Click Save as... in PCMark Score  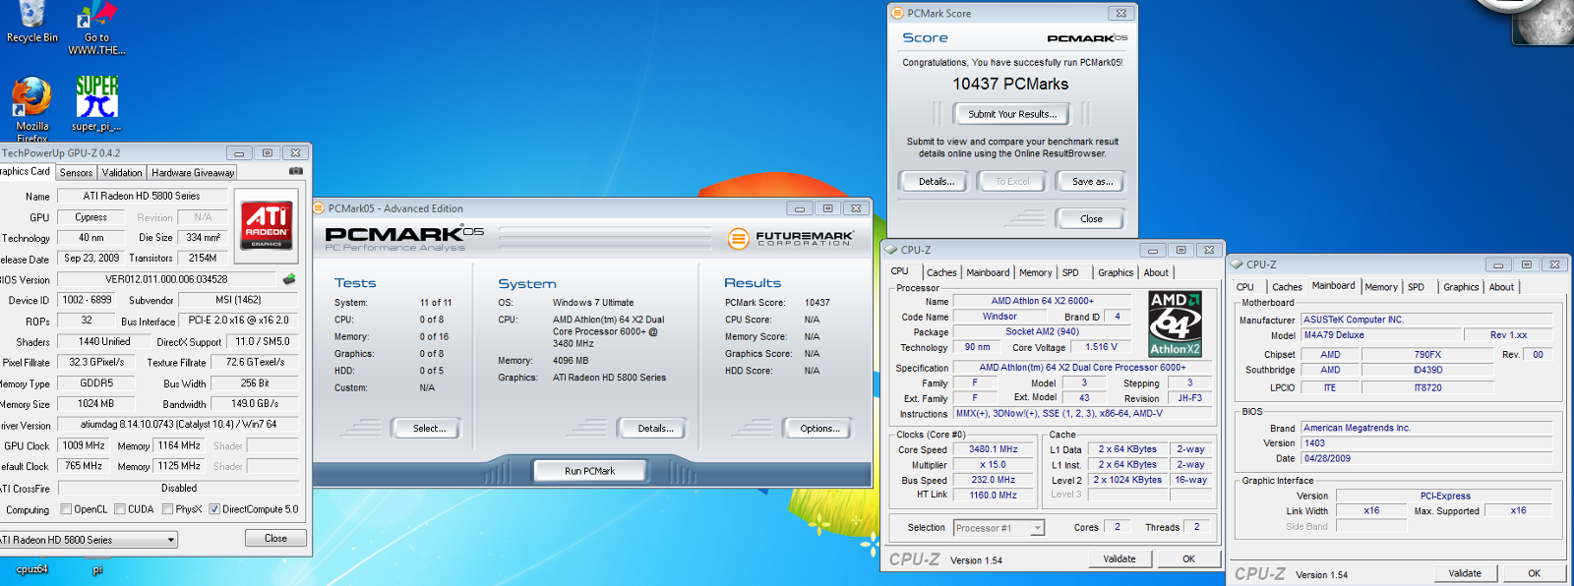pyautogui.click(x=1092, y=182)
